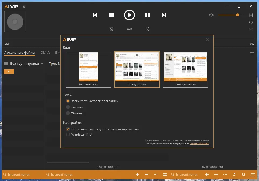Toggle shuffle playback mode

point(148,29)
